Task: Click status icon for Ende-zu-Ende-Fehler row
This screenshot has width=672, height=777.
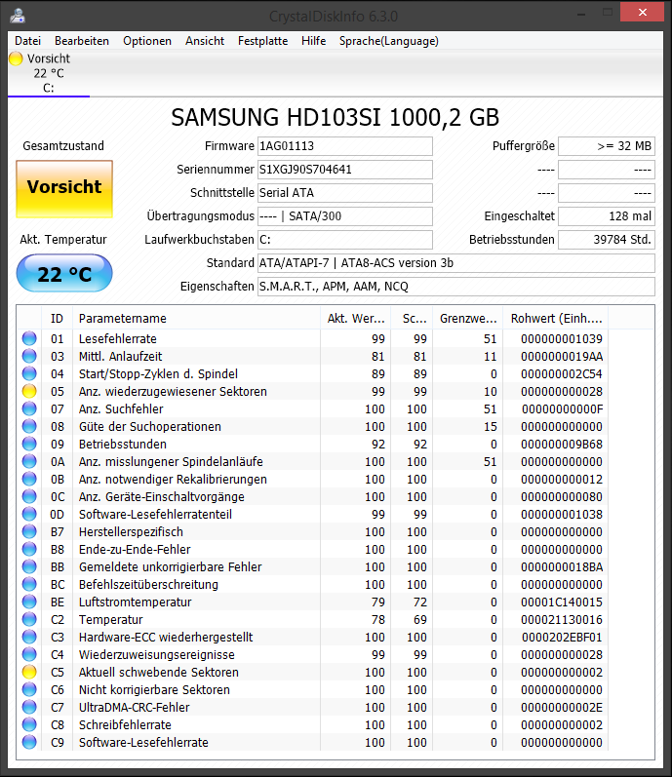Action: pyautogui.click(x=29, y=549)
